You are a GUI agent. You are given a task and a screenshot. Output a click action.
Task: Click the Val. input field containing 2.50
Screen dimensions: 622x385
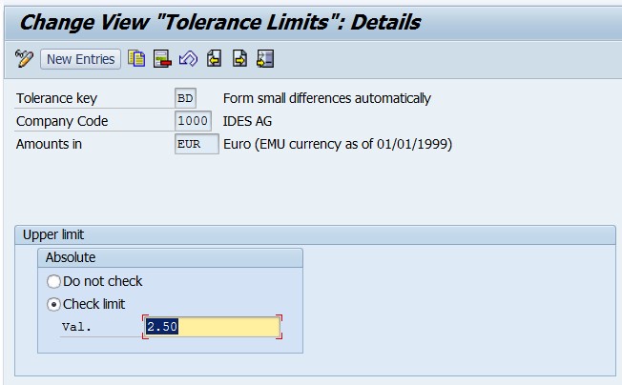(x=212, y=327)
